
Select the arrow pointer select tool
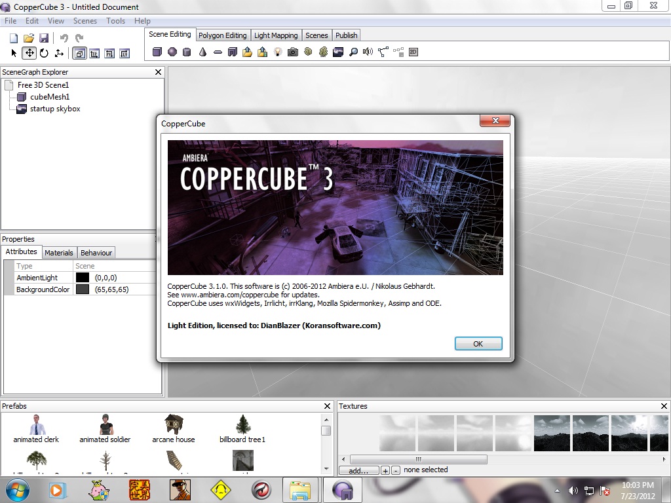click(14, 53)
